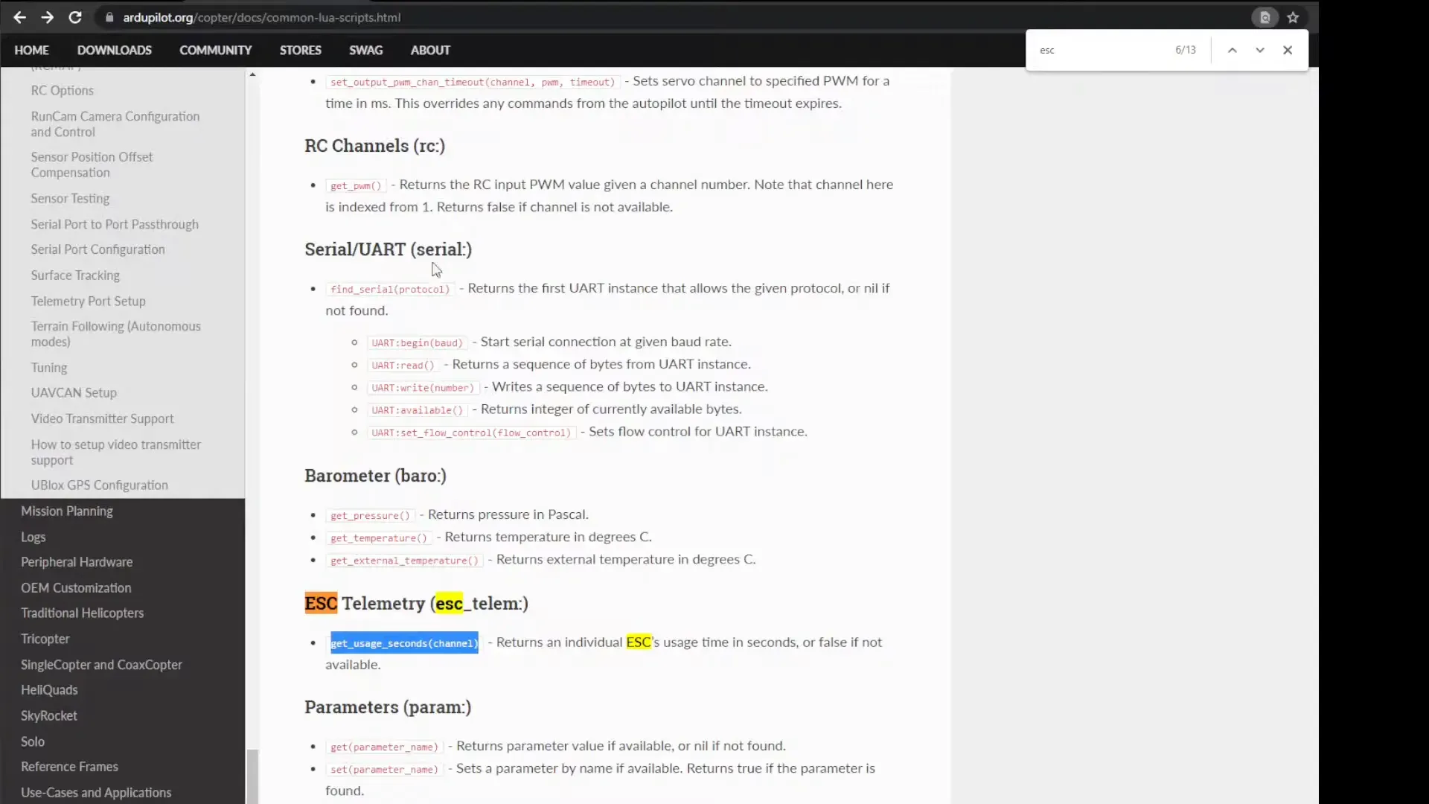Viewport: 1429px width, 804px height.
Task: Click the back navigation arrow icon
Action: tap(19, 16)
